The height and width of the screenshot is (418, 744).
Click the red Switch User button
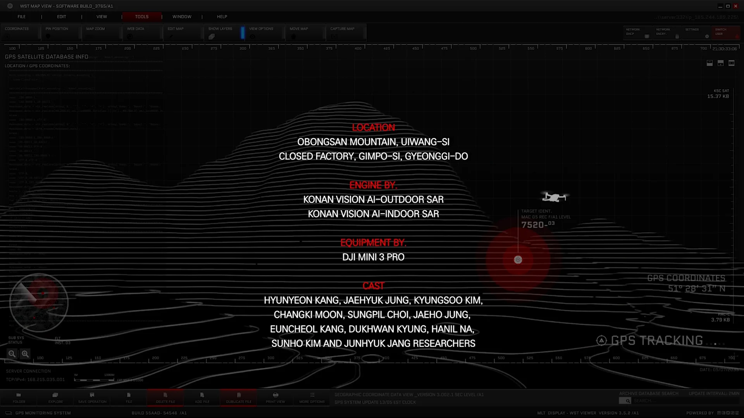click(726, 33)
